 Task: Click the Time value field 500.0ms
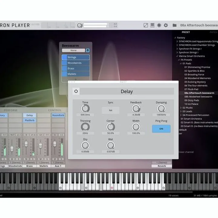[85, 115]
